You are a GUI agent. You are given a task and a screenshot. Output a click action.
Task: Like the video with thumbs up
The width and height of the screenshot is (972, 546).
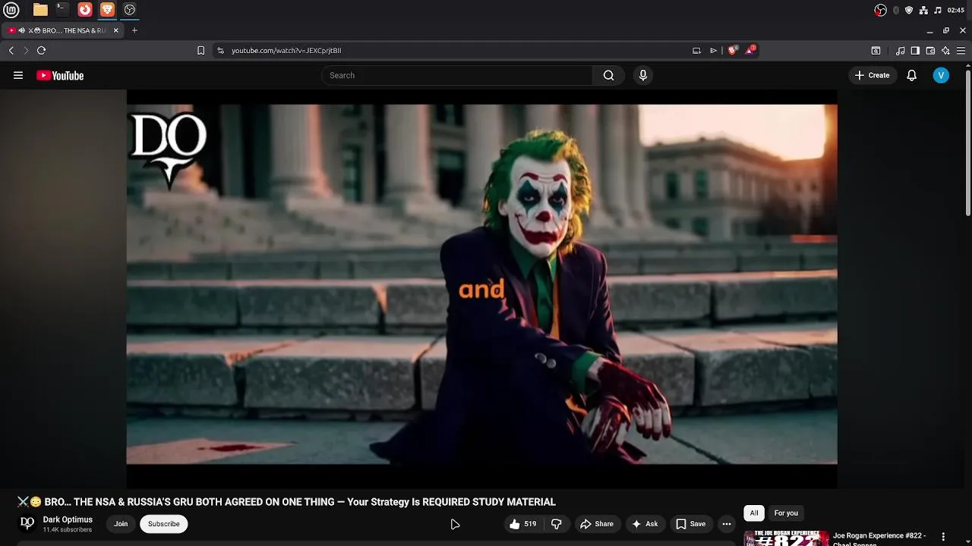click(522, 524)
